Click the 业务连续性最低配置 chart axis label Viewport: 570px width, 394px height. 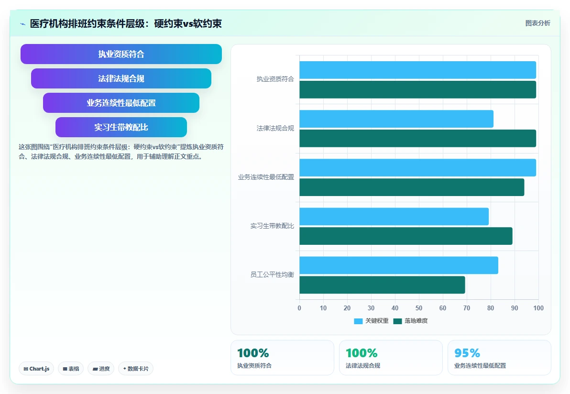point(266,177)
